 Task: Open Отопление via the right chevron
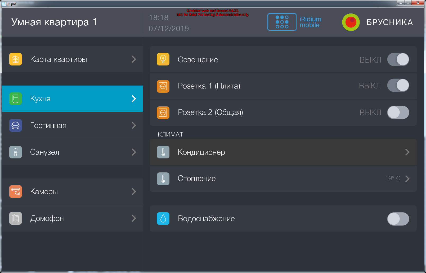[407, 179]
